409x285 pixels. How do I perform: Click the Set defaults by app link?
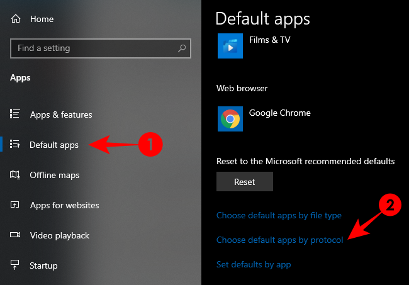coord(254,264)
